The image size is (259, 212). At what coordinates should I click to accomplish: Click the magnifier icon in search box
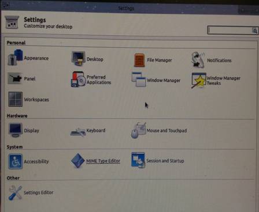(x=254, y=31)
